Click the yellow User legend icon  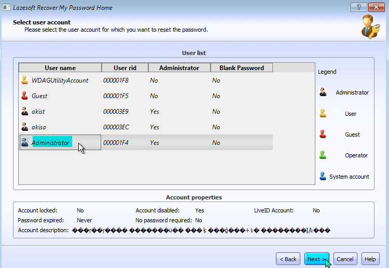(323, 114)
